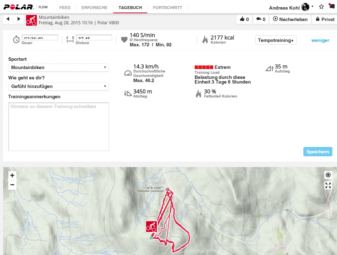This screenshot has height=255, width=337.
Task: Open notifications chat icon in header
Action: [x=331, y=7]
